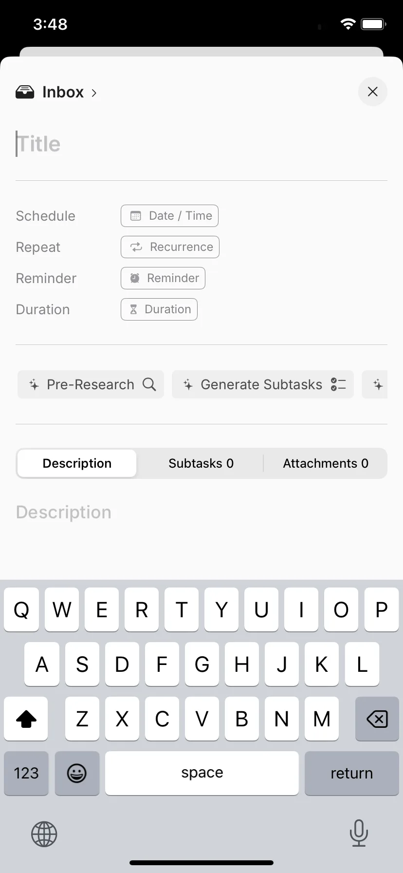
Task: Tap the keyboard backspace delete icon
Action: (377, 719)
